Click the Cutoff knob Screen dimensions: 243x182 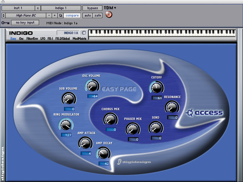click(x=157, y=88)
